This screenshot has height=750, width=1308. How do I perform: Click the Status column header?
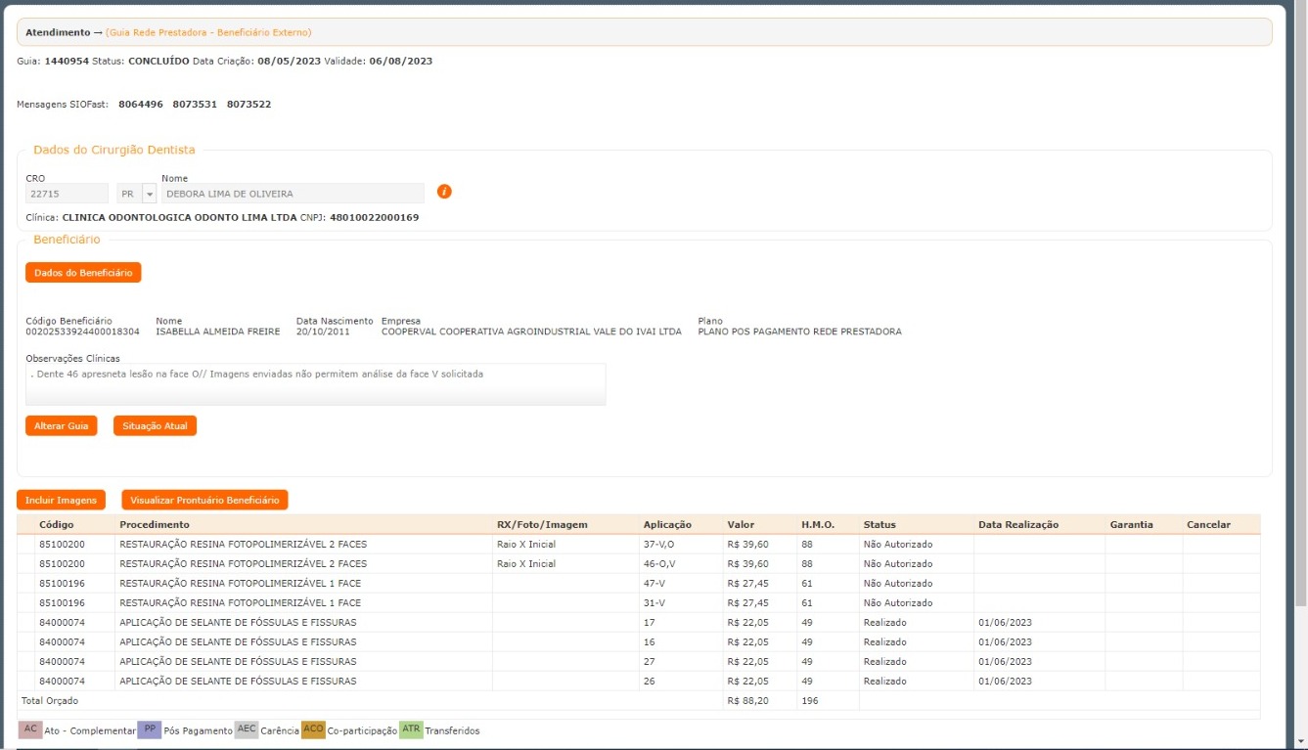click(879, 525)
